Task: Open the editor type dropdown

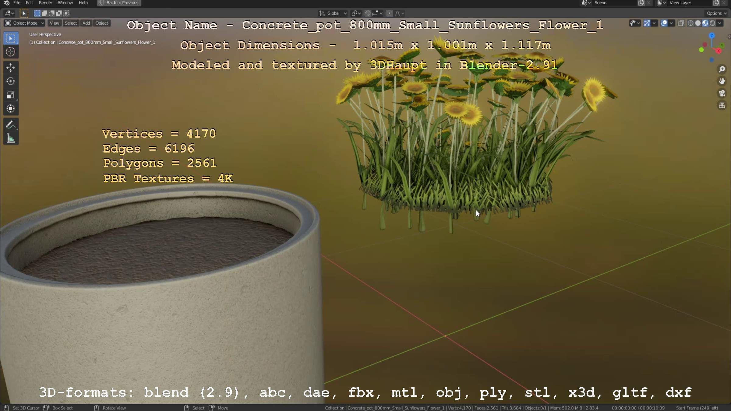Action: pos(9,13)
